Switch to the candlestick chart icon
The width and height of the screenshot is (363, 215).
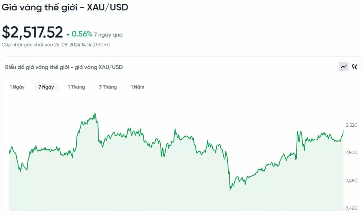[355, 67]
